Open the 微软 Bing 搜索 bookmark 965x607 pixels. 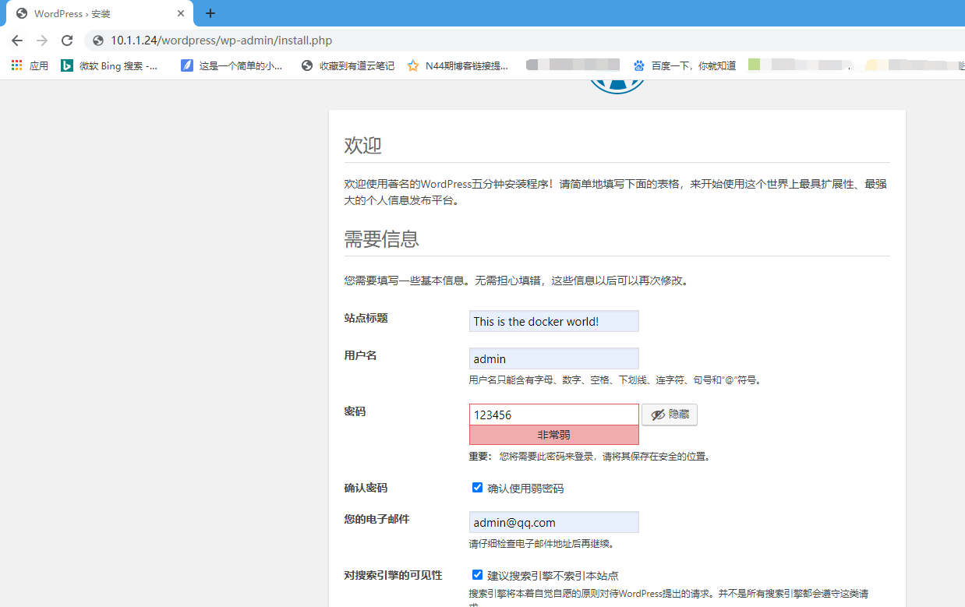109,66
